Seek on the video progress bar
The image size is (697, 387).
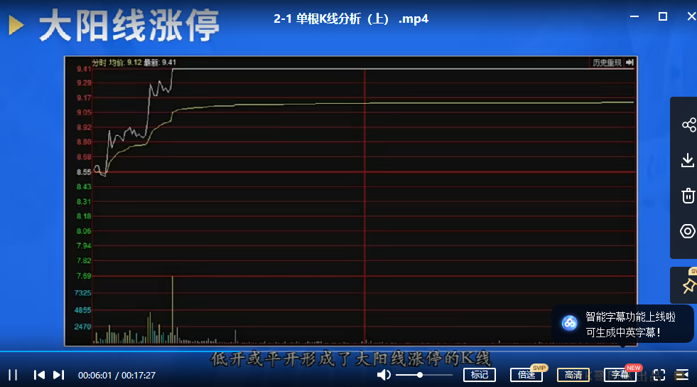pos(348,351)
